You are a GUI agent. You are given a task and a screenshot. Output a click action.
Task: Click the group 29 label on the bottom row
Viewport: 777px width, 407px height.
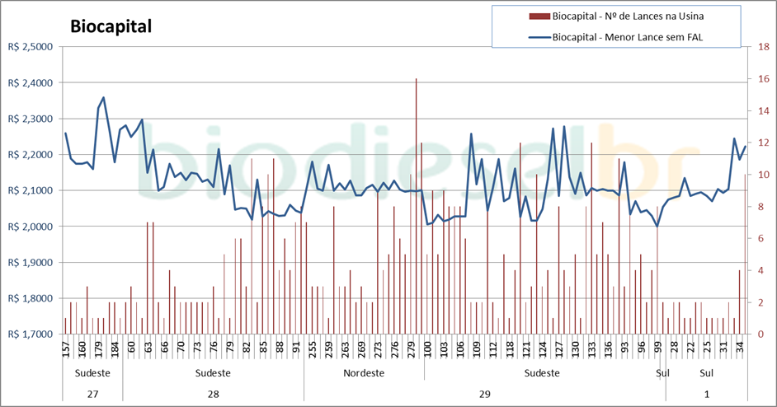click(484, 394)
